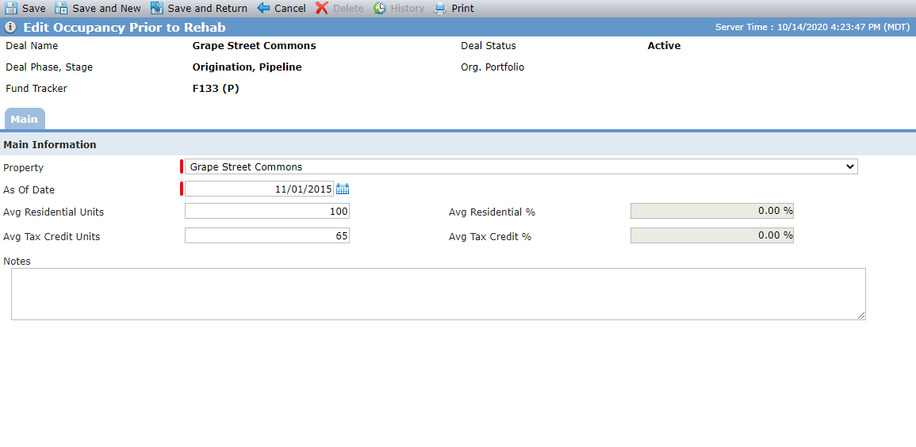Click the Avg Tax Credit Units field

point(267,235)
